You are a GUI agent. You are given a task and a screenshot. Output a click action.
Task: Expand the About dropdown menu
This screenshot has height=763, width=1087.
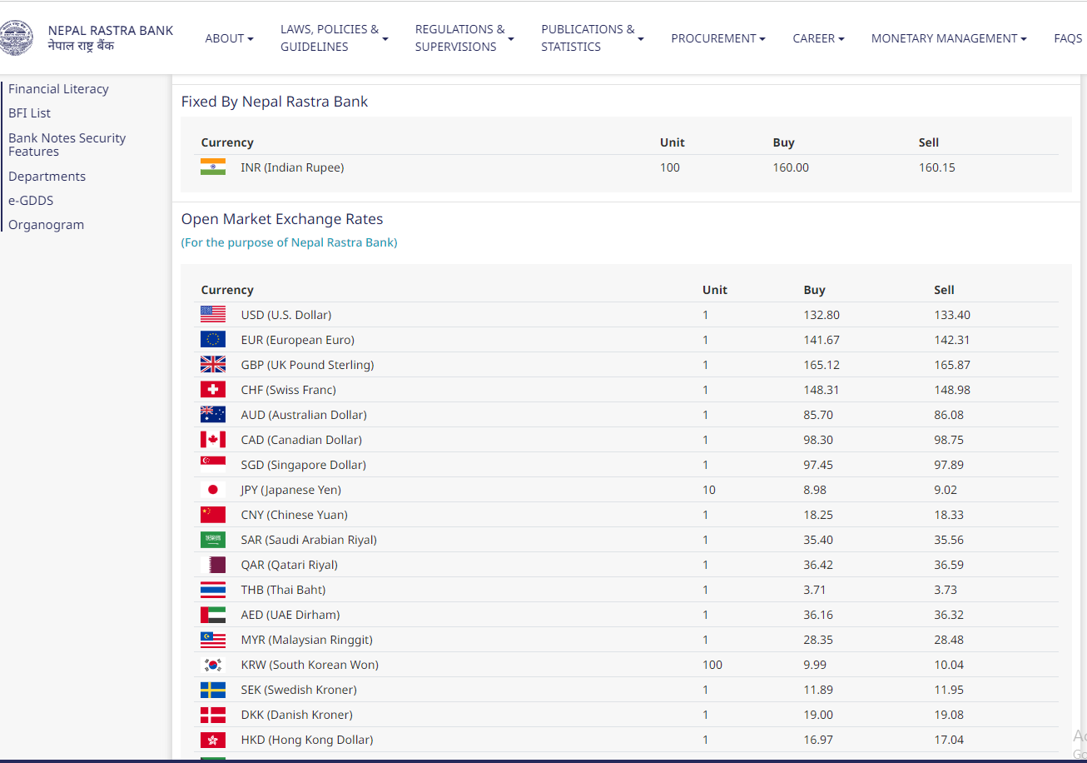(x=229, y=38)
